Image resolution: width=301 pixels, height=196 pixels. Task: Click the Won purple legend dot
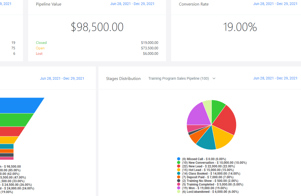point(178,188)
